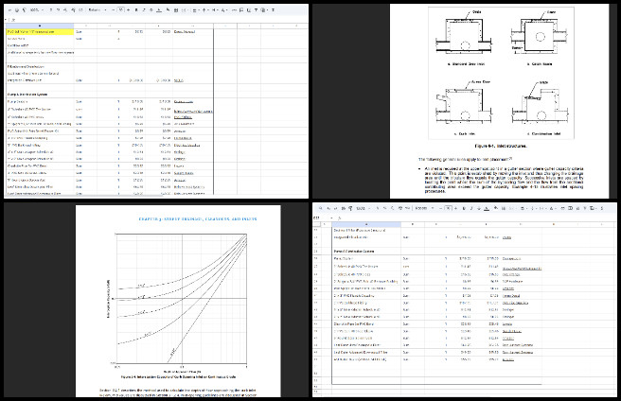This screenshot has height=401, width=621.
Task: Select Paint format in the upper spreadsheet toolbar
Action: pyautogui.click(x=25, y=9)
